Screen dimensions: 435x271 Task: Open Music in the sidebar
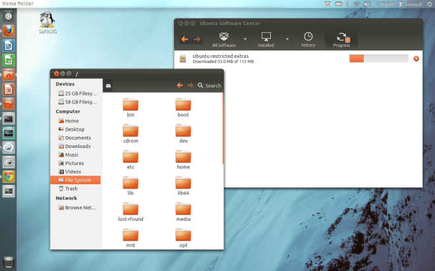[x=69, y=155]
